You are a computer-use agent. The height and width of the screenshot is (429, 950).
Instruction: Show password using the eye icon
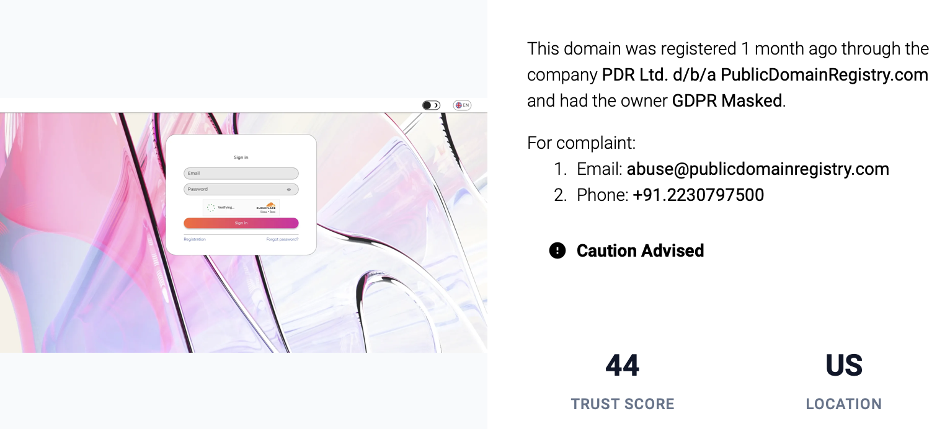pos(289,189)
